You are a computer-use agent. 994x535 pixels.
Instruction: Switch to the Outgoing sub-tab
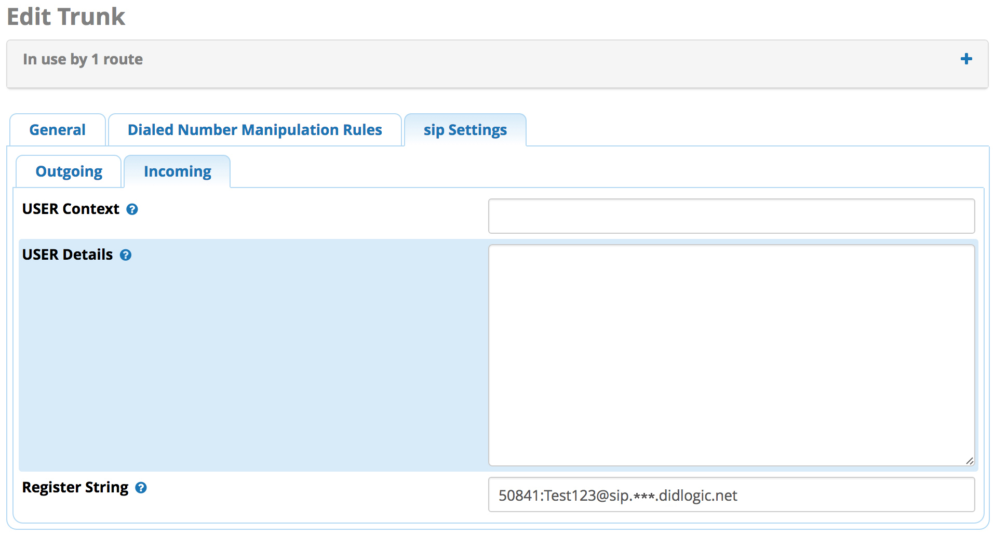click(x=69, y=171)
